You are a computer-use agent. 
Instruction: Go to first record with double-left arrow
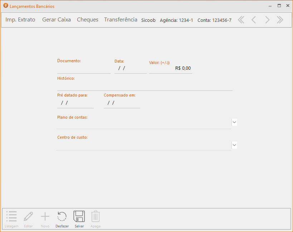(x=241, y=20)
